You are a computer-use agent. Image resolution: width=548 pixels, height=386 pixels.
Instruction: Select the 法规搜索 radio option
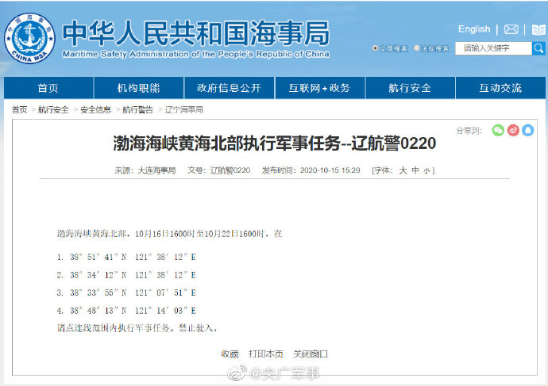coord(417,48)
